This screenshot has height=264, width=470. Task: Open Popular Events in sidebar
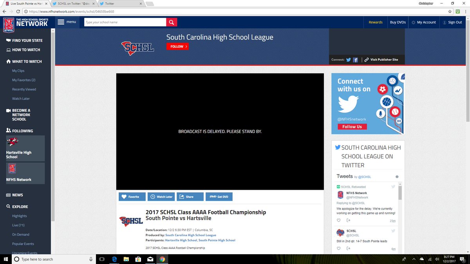pyautogui.click(x=23, y=244)
